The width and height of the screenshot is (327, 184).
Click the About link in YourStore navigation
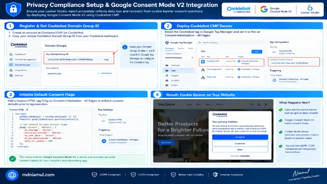208,104
